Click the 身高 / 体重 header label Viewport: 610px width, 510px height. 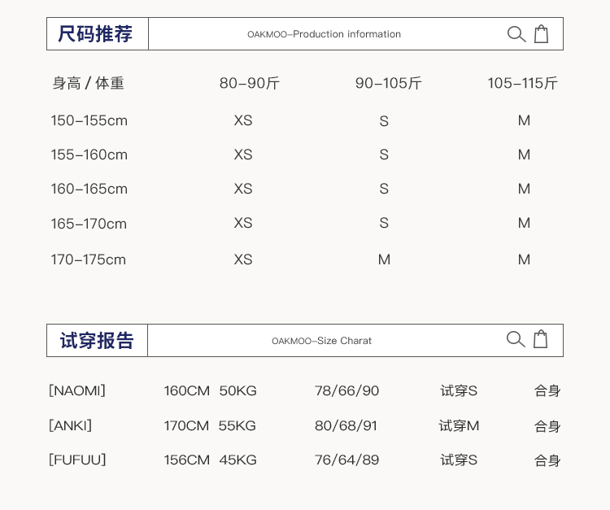[88, 83]
